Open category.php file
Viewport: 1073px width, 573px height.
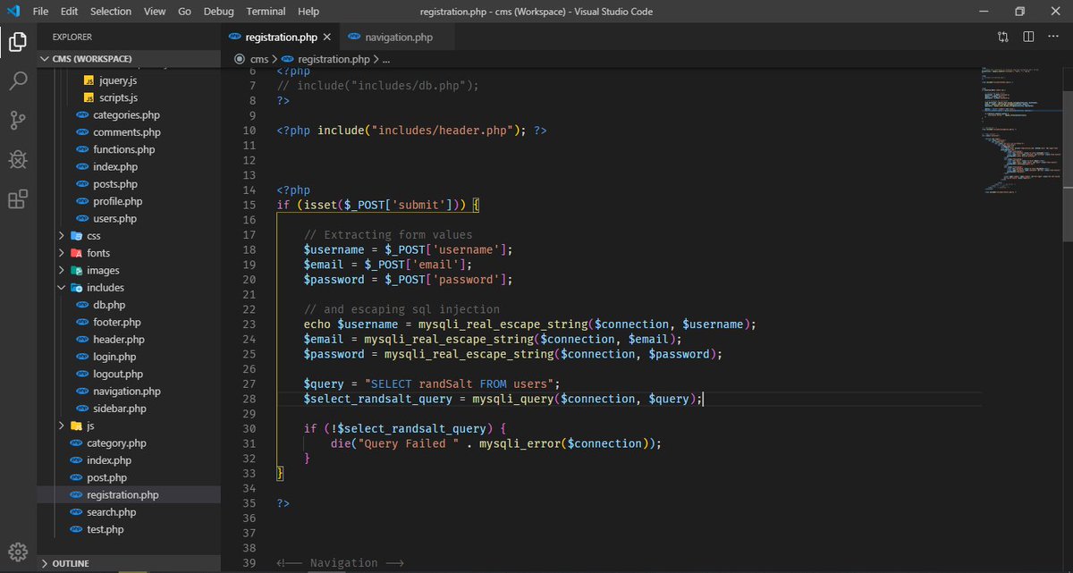tap(116, 442)
